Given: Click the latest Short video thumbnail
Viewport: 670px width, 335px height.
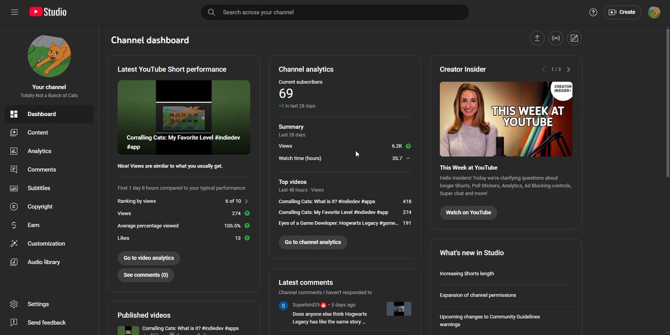Looking at the screenshot, I should (x=184, y=117).
